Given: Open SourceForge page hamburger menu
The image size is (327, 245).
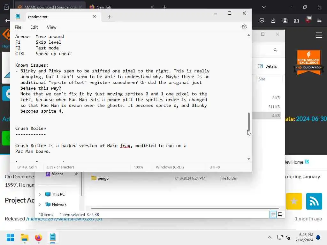Looking at the screenshot, I should tap(319, 35).
